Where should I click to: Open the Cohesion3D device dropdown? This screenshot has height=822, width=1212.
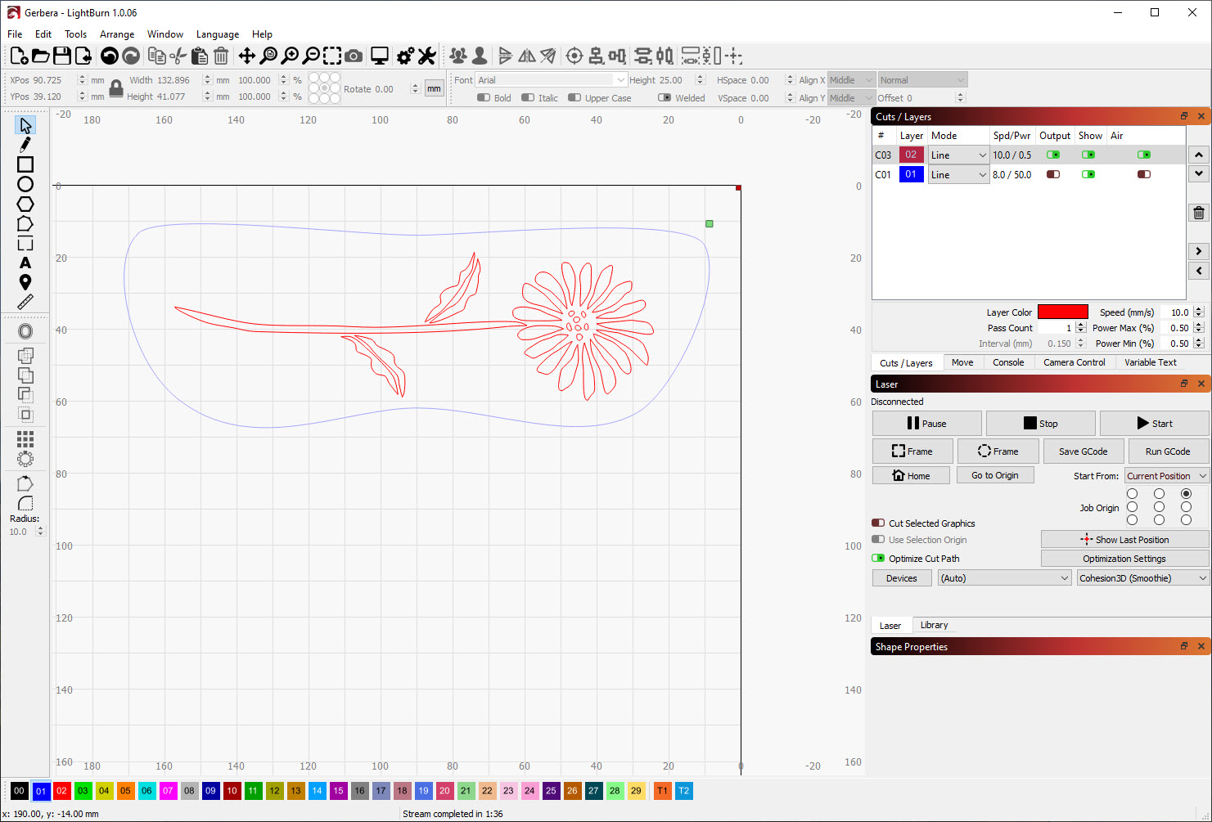(1142, 578)
